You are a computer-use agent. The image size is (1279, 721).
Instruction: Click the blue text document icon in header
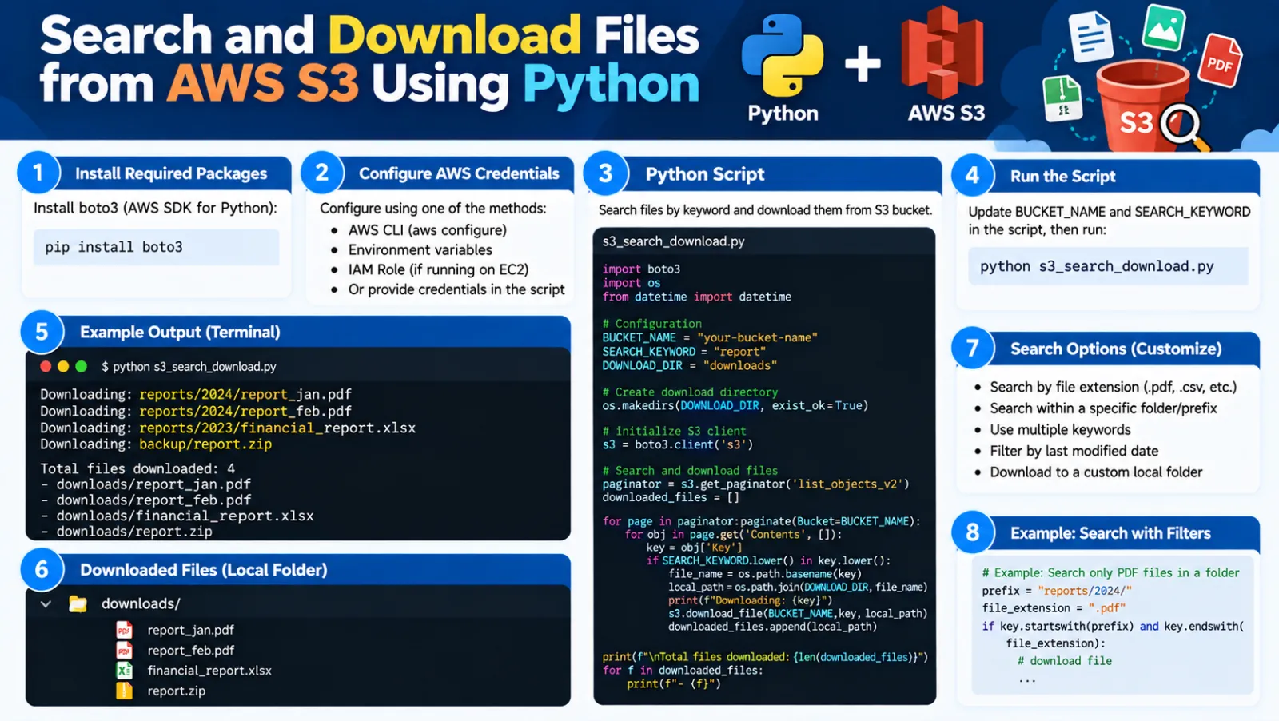coord(1091,35)
